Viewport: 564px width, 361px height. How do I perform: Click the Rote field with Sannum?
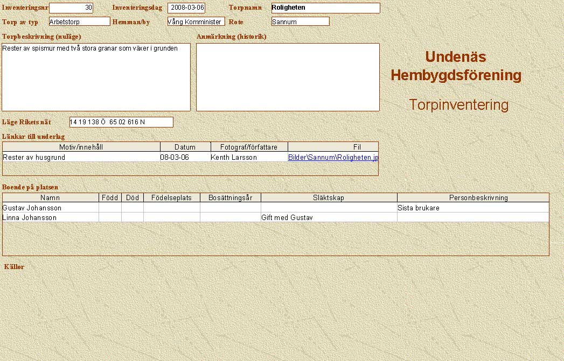pyautogui.click(x=300, y=22)
